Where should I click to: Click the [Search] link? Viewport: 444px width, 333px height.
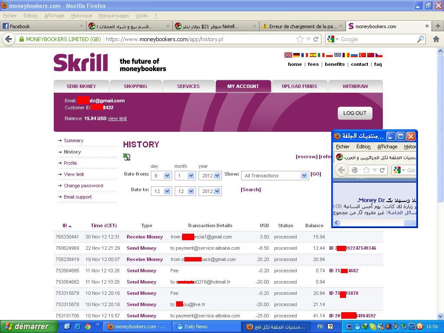tap(251, 189)
